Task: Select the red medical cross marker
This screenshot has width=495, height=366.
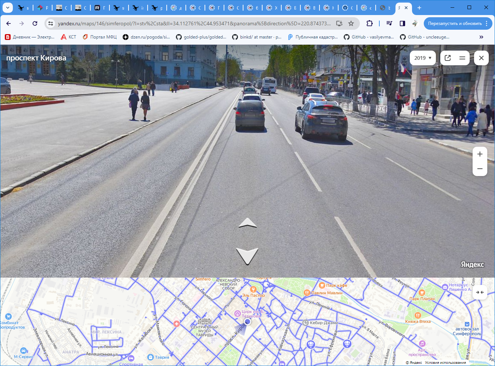Action: coord(177,324)
